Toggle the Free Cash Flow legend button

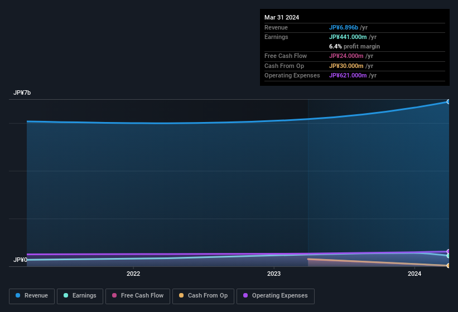click(x=138, y=296)
